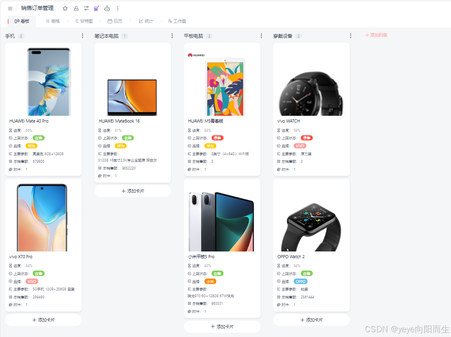This screenshot has width=451, height=337.
Task: Open the filter settings sliders icon
Action: (86, 8)
